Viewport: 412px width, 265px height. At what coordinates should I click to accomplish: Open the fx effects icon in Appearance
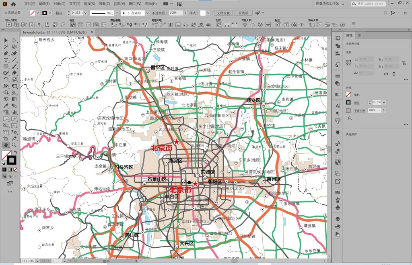[349, 118]
